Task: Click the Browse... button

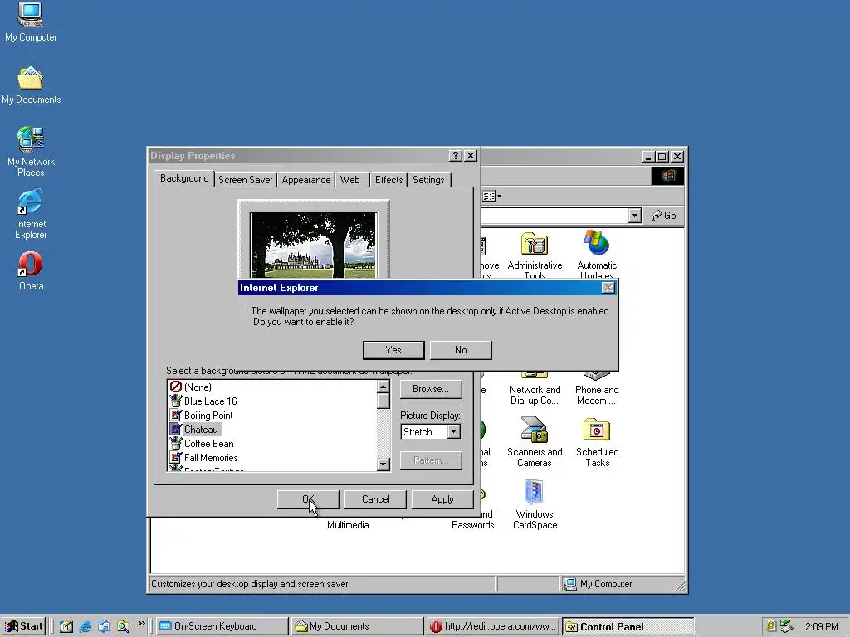Action: point(431,389)
